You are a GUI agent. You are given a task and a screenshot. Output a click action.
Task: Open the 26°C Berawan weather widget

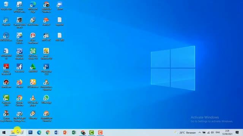point(185,133)
